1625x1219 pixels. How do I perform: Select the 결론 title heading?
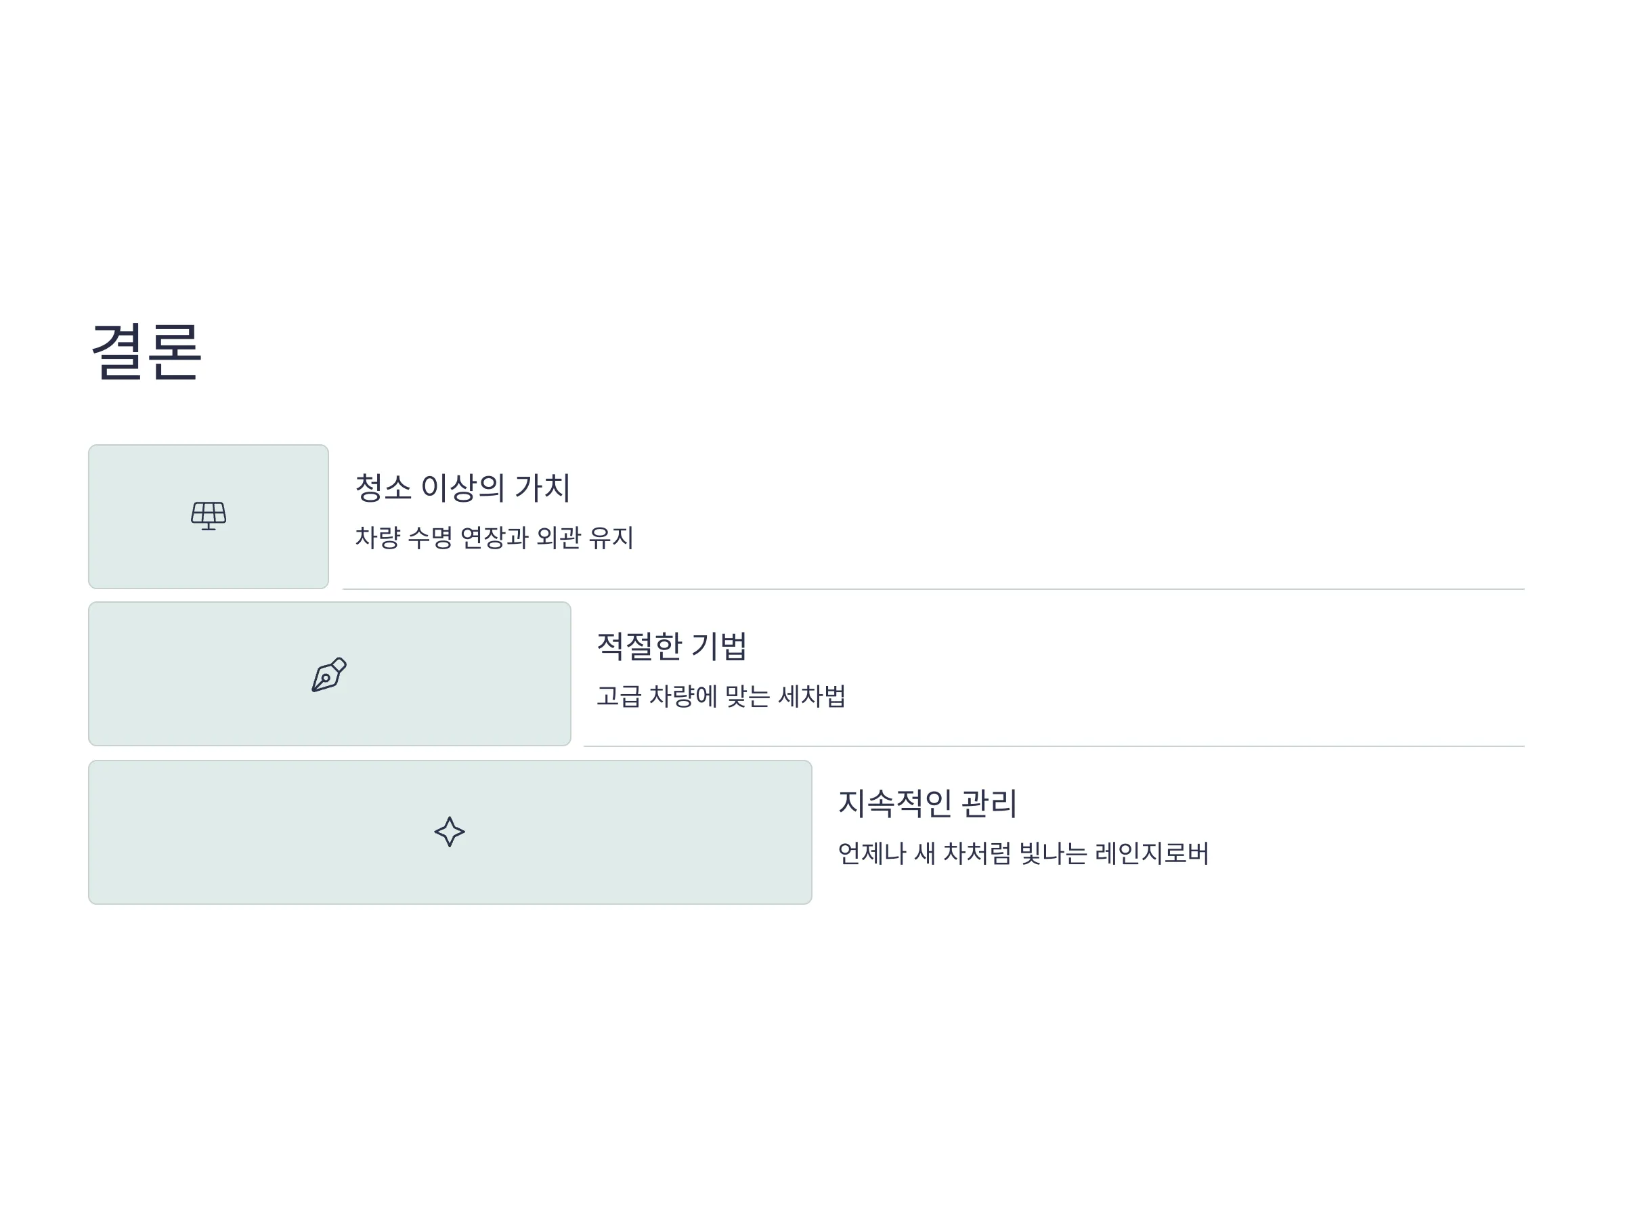click(146, 351)
